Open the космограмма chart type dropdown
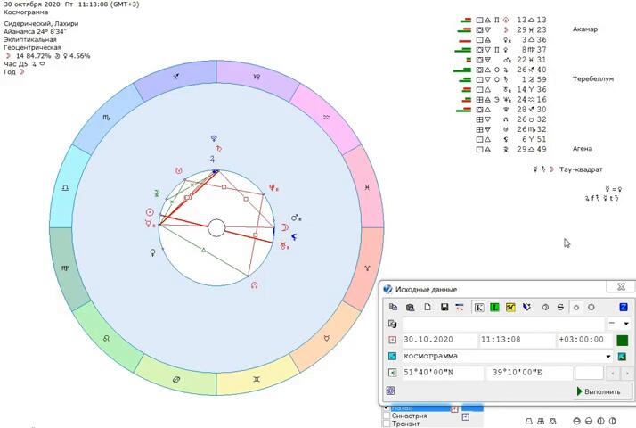This screenshot has height=428, width=636. (x=608, y=357)
